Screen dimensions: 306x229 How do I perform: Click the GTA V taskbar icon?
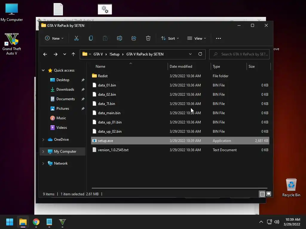point(62,222)
